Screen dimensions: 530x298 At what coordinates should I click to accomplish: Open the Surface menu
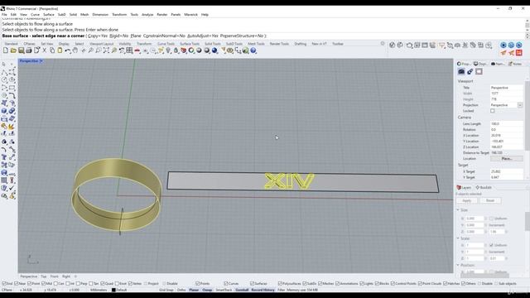pyautogui.click(x=49, y=15)
